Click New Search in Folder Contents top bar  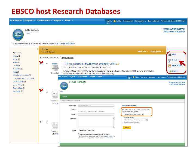(x=16, y=20)
